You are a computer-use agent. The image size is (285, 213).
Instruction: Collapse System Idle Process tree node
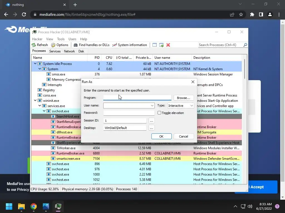click(35, 64)
